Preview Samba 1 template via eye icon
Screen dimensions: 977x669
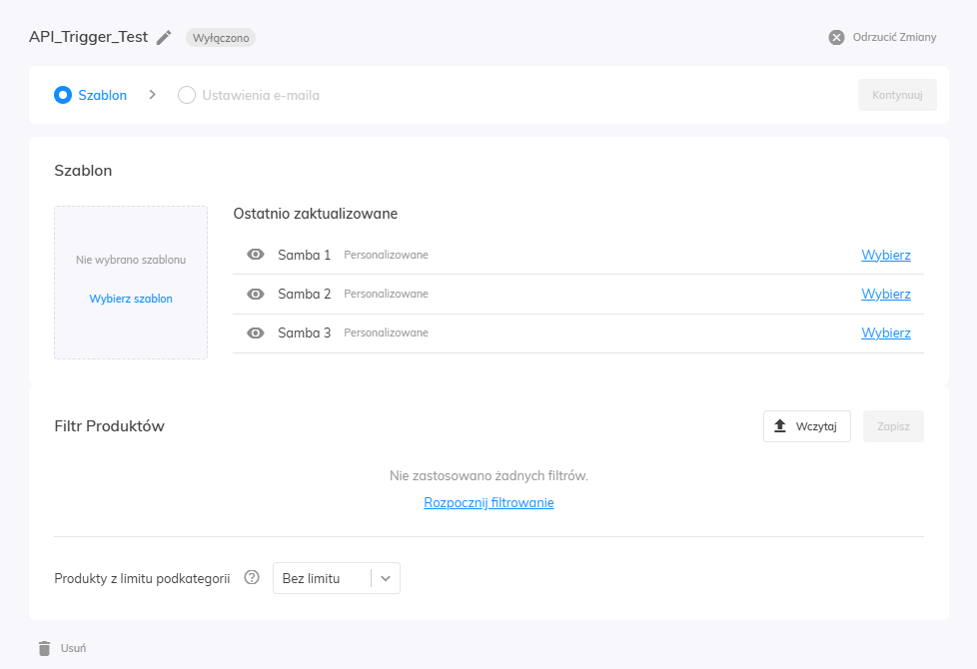pos(256,255)
